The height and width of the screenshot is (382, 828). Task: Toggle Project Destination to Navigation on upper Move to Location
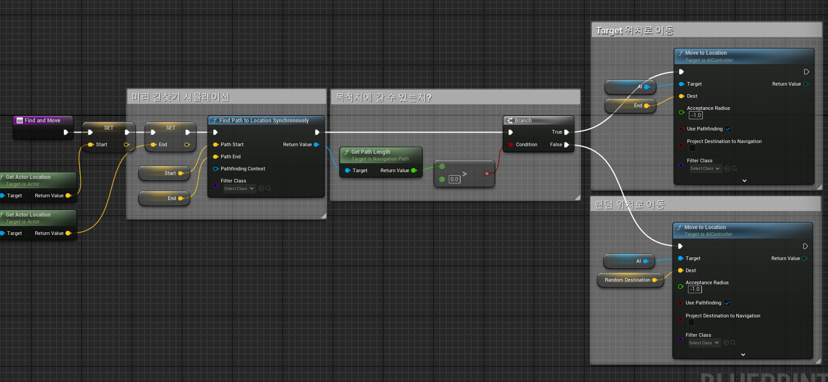click(692, 148)
